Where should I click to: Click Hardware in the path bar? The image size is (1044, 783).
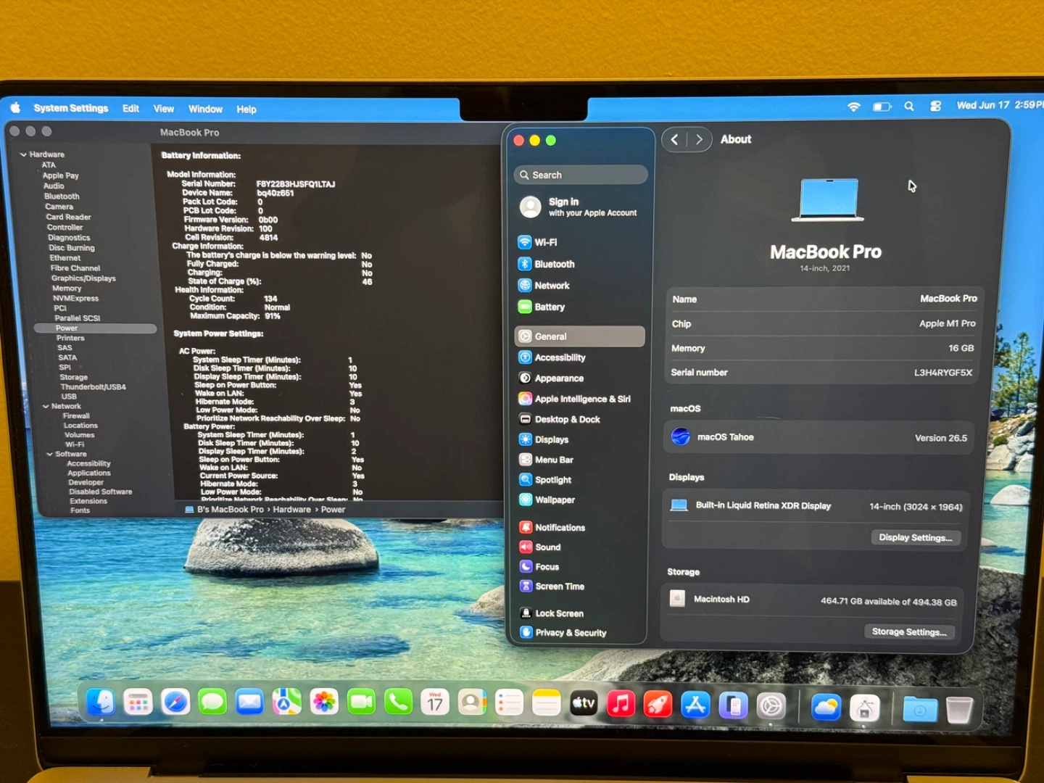pos(291,510)
